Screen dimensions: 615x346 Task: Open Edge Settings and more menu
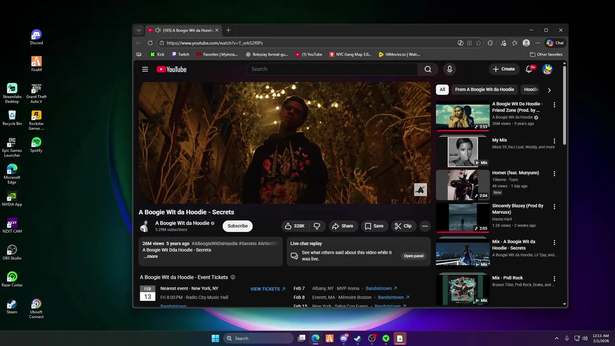point(538,43)
